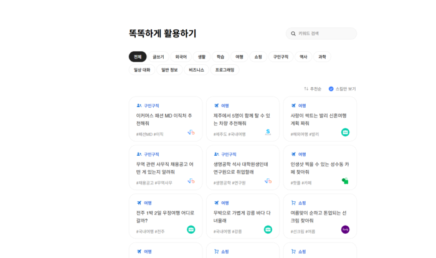The width and height of the screenshot is (436, 258).
Task: Open the 추천순 sort dropdown
Action: click(x=313, y=88)
